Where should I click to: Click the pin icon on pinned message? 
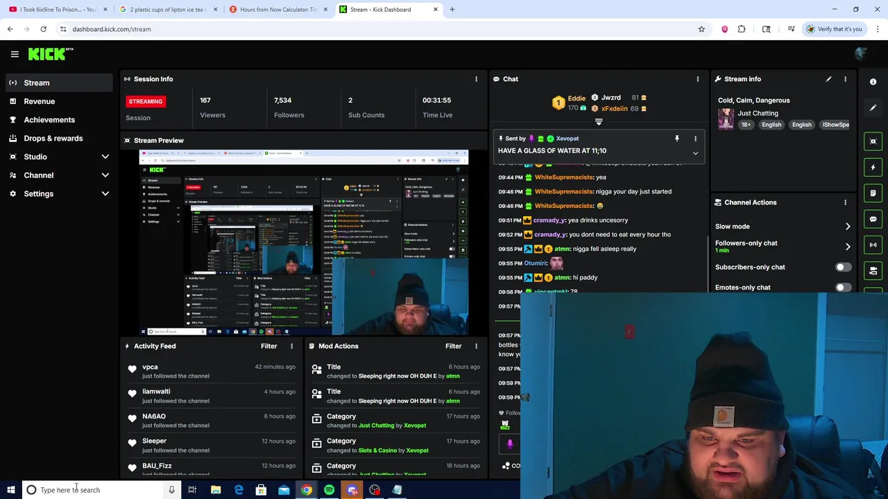coord(677,139)
